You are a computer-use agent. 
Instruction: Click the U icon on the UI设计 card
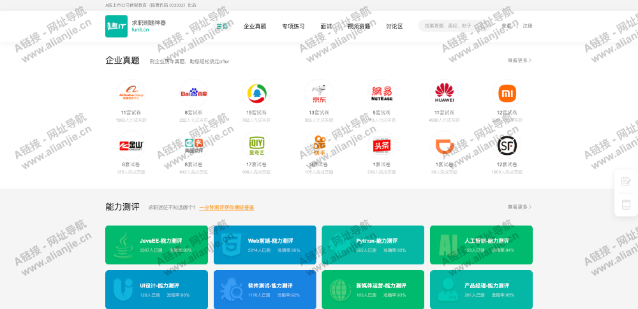[x=123, y=290]
